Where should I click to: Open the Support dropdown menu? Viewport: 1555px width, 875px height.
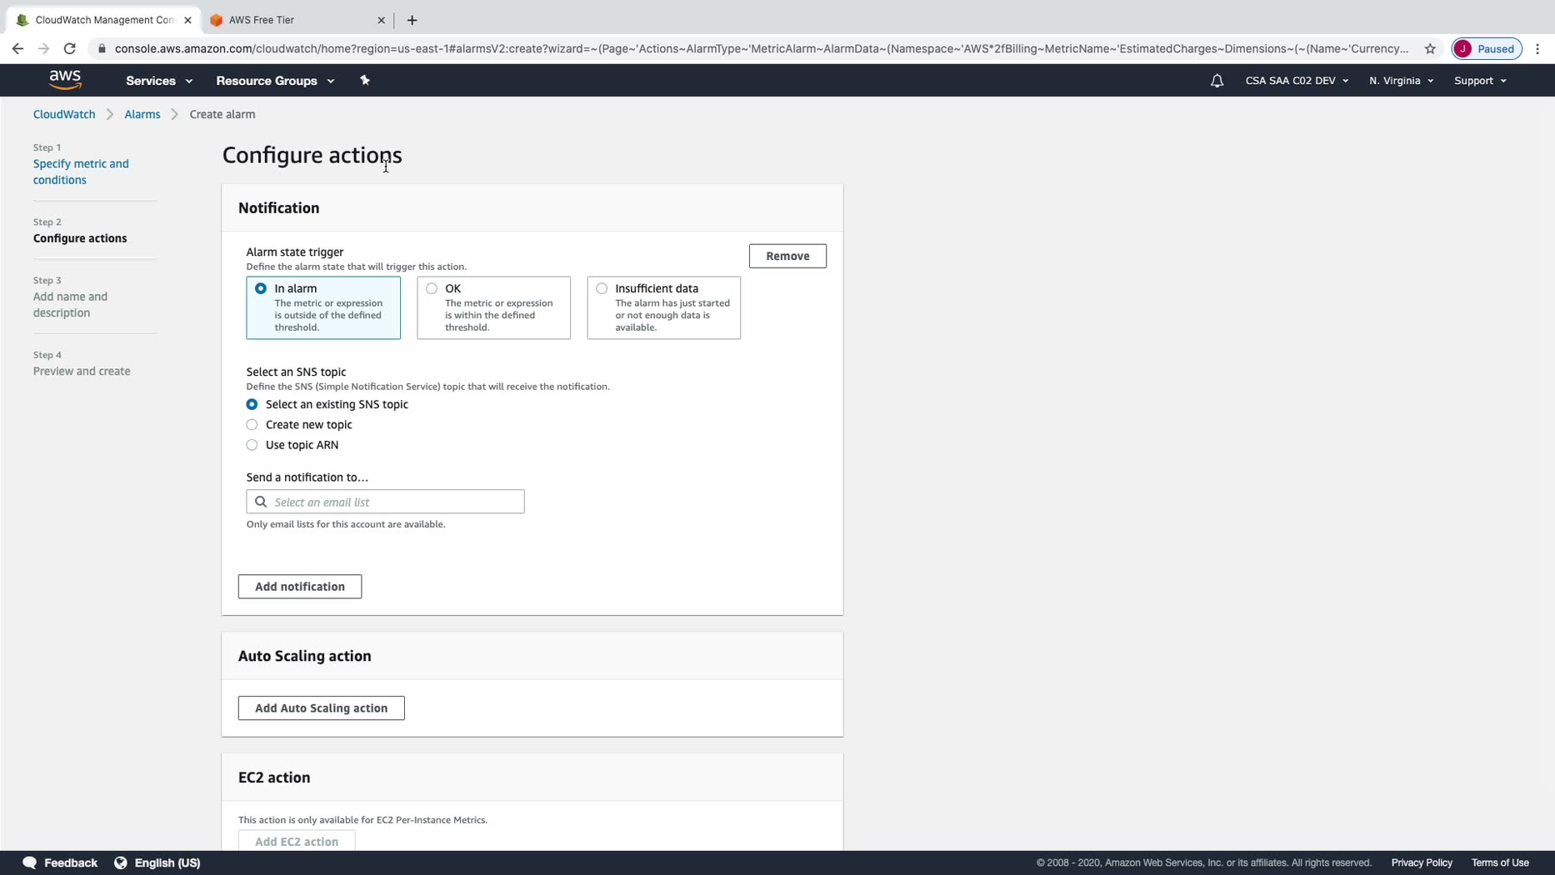1480,81
